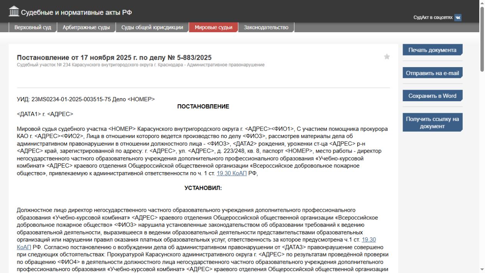The width and height of the screenshot is (485, 273).
Task: Click the page scrollbar up arrow
Action: (x=482, y=3)
